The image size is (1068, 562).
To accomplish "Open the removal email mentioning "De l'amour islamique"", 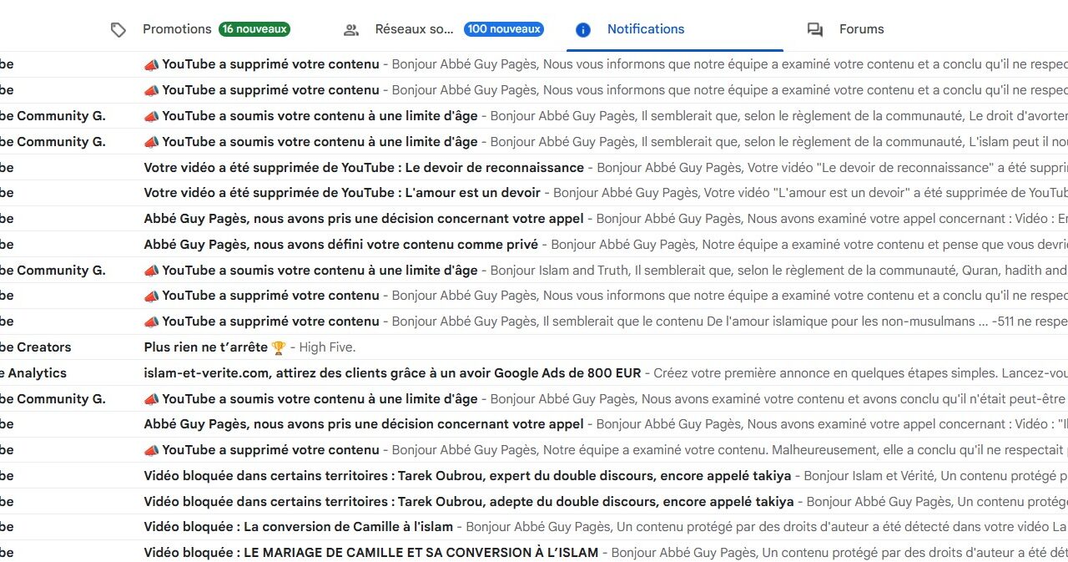I will pos(534,322).
